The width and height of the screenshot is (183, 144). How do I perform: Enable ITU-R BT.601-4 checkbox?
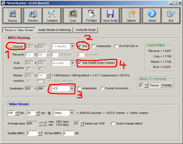point(116,46)
